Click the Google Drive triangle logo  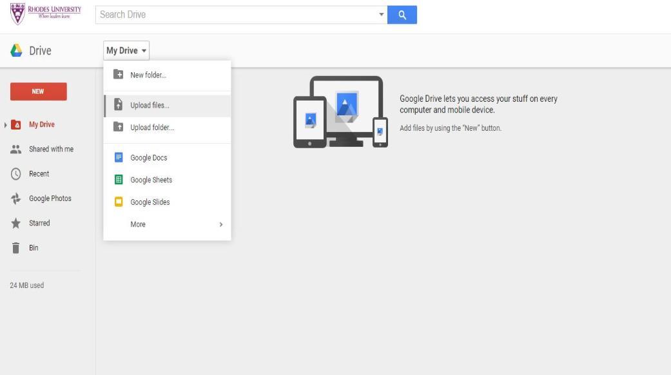point(16,50)
